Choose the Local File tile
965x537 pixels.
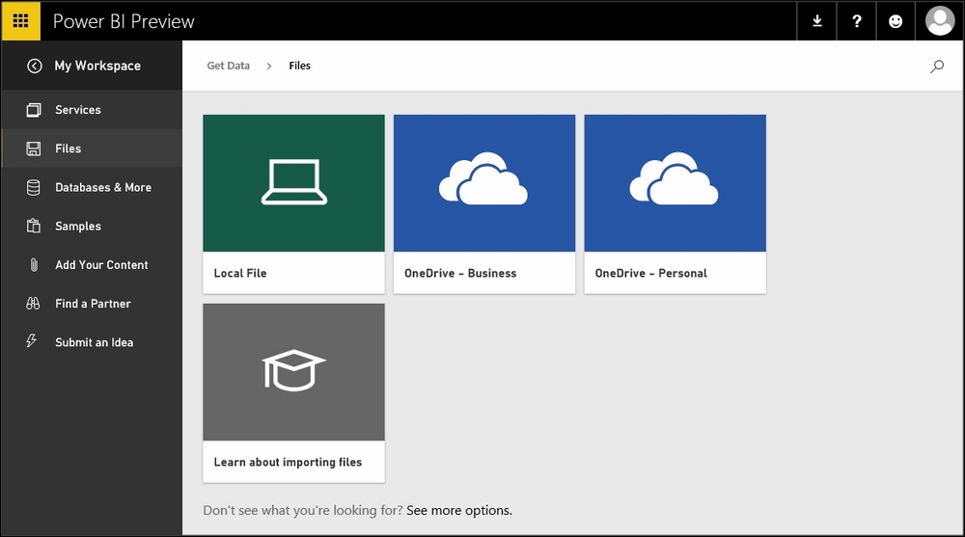pos(293,203)
